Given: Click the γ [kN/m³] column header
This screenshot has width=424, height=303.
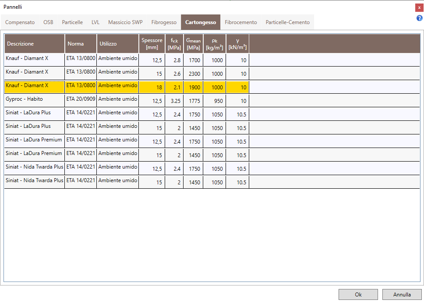Looking at the screenshot, I should (x=237, y=43).
